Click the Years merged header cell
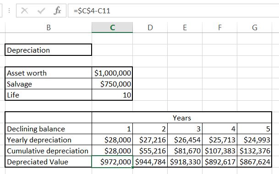The image size is (279, 174). coord(182,118)
